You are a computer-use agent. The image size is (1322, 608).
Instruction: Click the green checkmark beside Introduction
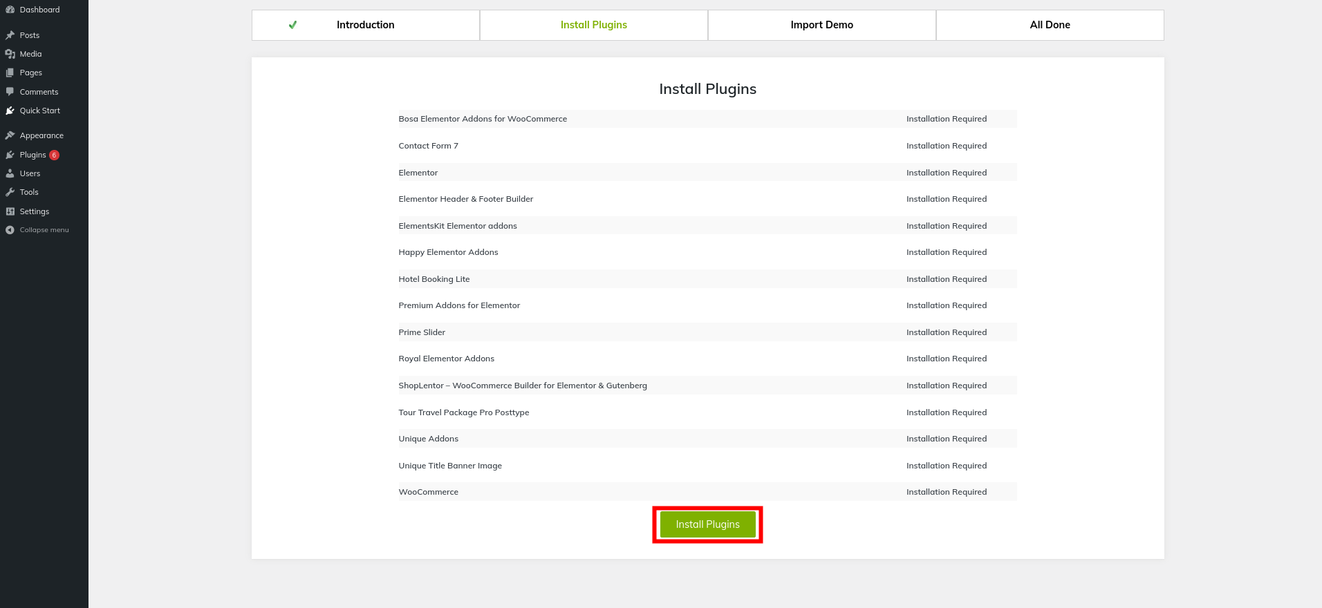(292, 25)
